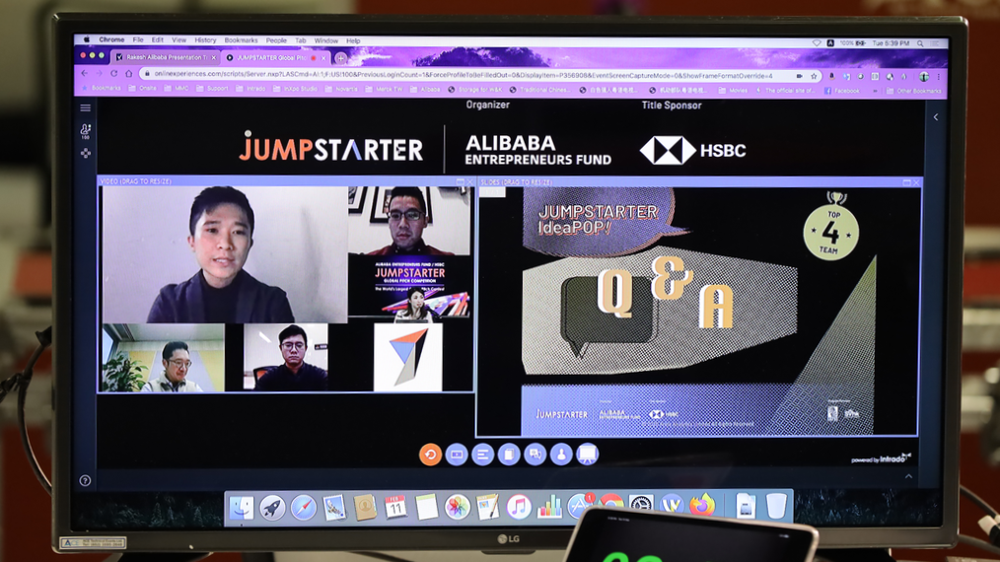Open Firefox from the Dock

[x=702, y=506]
